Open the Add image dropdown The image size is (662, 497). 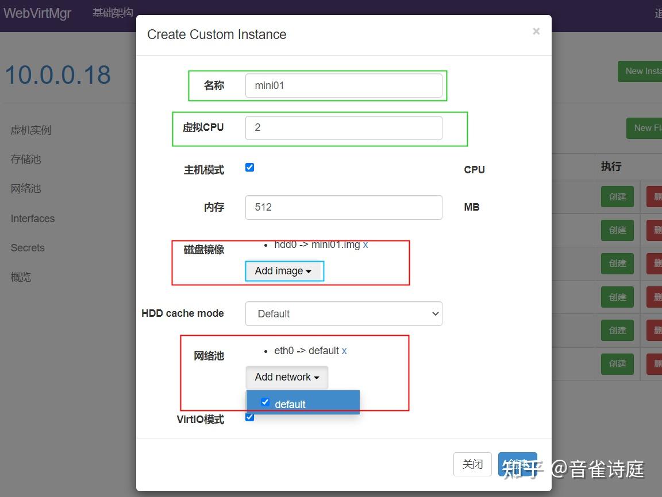(284, 270)
